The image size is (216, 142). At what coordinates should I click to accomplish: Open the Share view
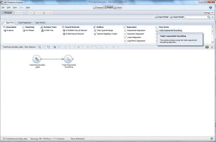pyautogui.click(x=118, y=7)
